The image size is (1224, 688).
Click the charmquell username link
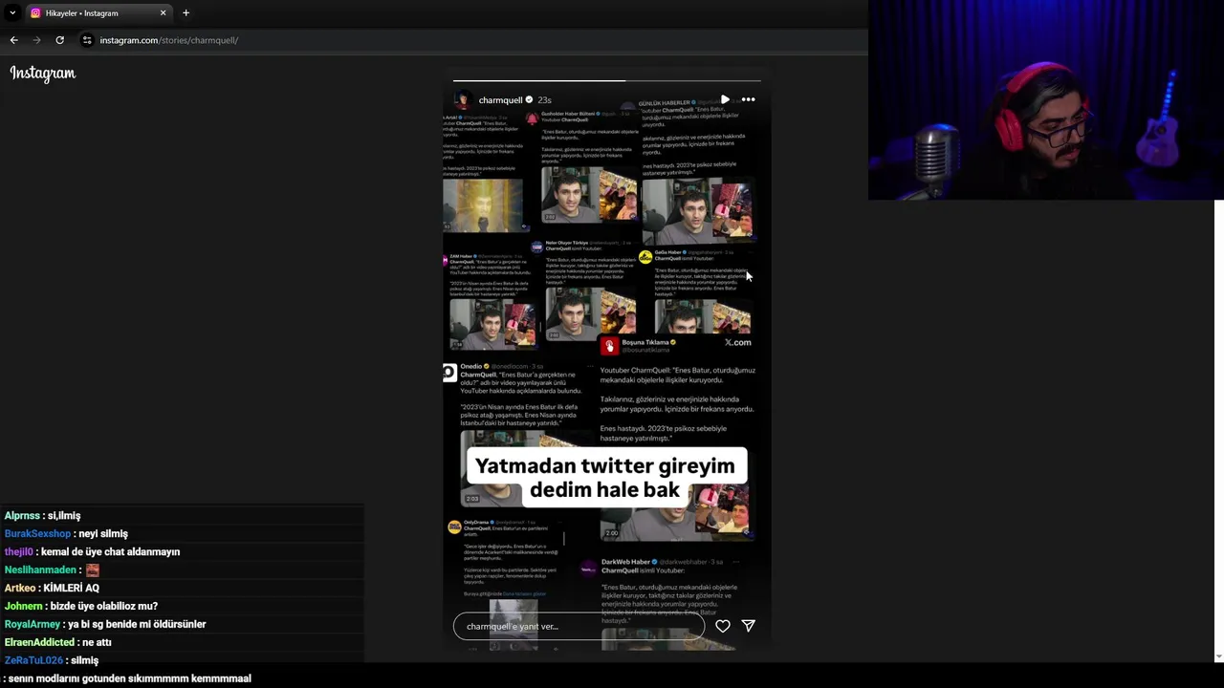[x=500, y=100]
